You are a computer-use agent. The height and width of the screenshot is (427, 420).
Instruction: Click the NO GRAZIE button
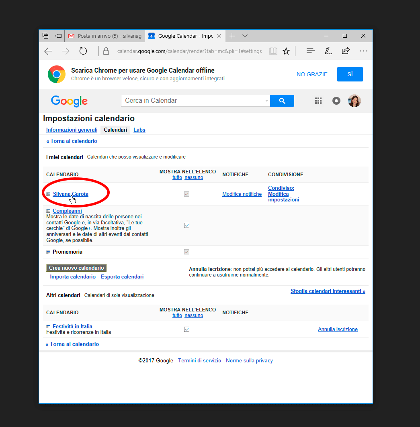(312, 74)
